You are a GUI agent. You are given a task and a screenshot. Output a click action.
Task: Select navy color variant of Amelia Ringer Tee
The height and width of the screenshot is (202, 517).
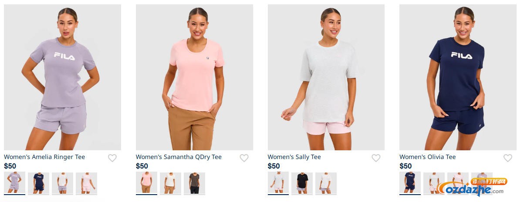pyautogui.click(x=39, y=183)
